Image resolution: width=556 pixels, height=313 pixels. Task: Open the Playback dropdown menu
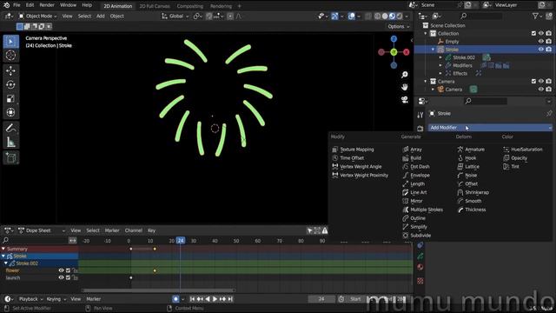point(30,299)
